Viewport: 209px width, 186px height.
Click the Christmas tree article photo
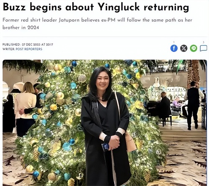pyautogui.click(x=104, y=123)
